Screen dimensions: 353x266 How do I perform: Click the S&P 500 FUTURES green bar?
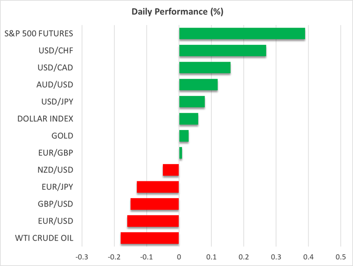(x=242, y=34)
